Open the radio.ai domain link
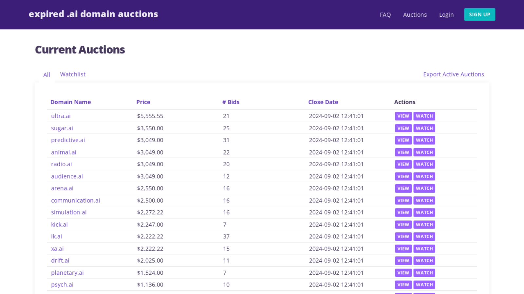The height and width of the screenshot is (294, 524). tap(61, 164)
